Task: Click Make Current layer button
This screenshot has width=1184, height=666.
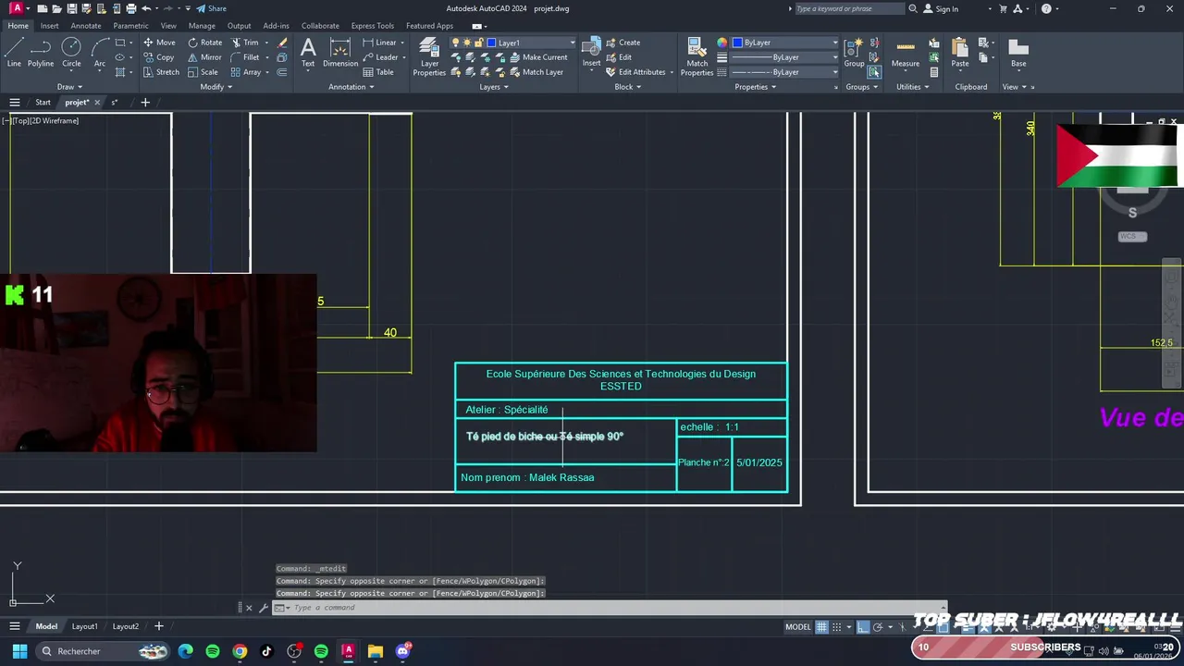Action: click(x=537, y=57)
